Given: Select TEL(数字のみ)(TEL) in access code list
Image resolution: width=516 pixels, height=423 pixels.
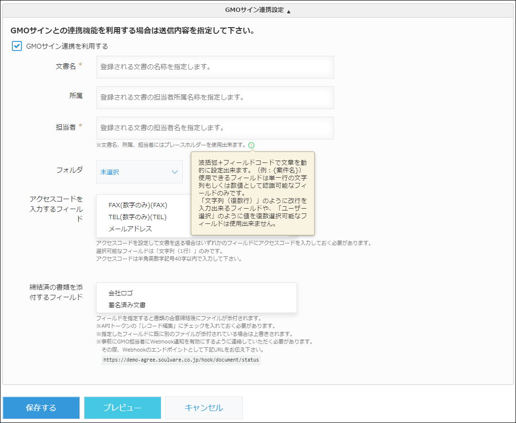Looking at the screenshot, I should click(138, 217).
